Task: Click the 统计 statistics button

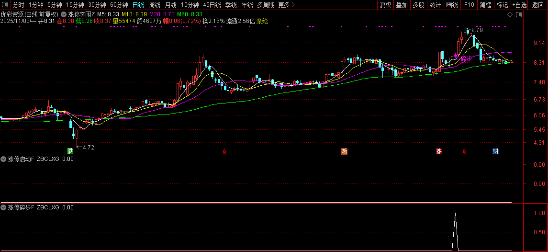Action: 435,5
